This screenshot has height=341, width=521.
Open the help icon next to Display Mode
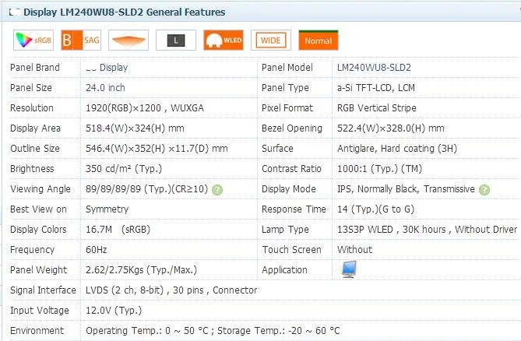[484, 189]
